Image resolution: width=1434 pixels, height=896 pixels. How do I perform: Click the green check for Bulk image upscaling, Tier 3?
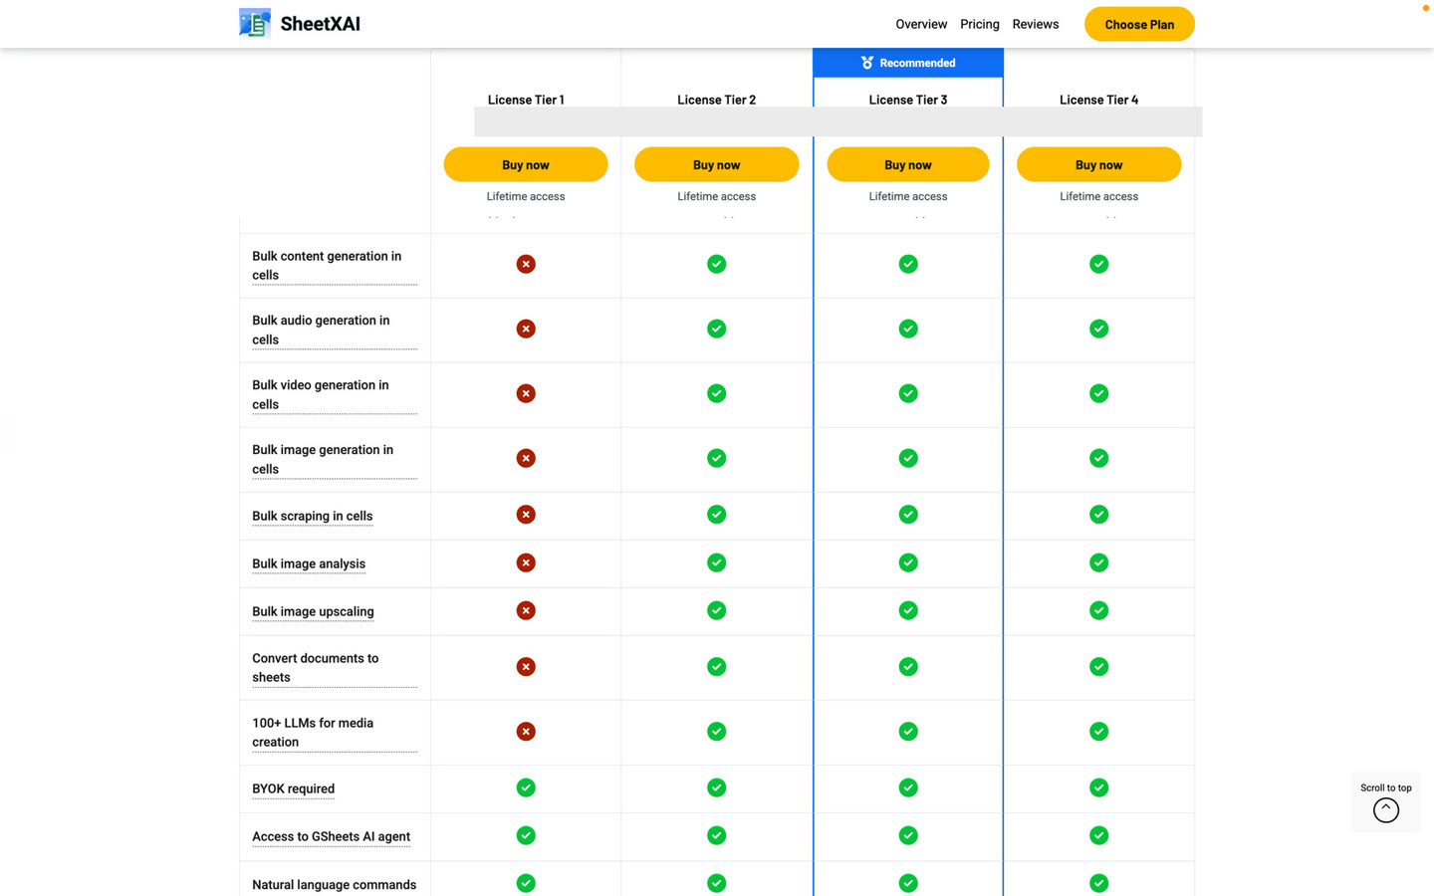pyautogui.click(x=908, y=610)
